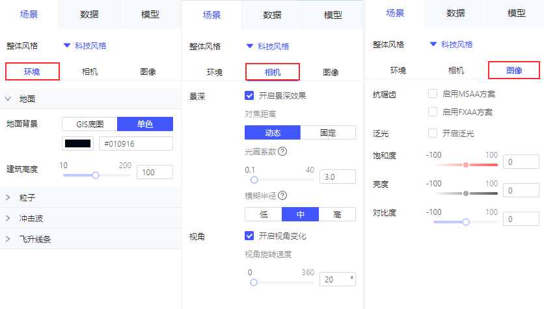Set blur radius to 高

[337, 214]
